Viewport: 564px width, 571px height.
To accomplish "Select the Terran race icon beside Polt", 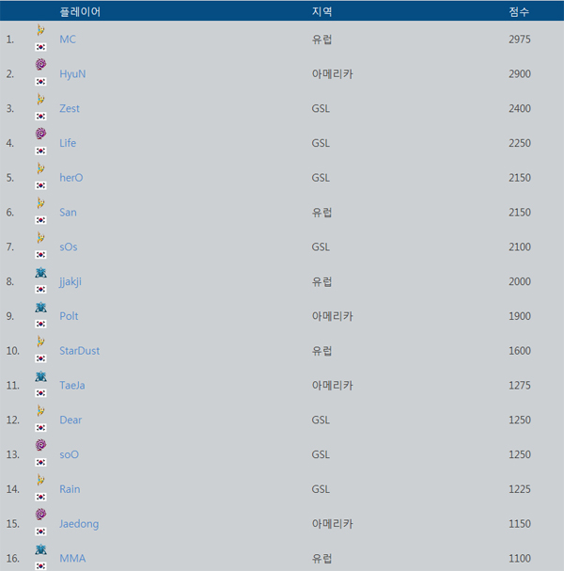I will click(x=40, y=307).
